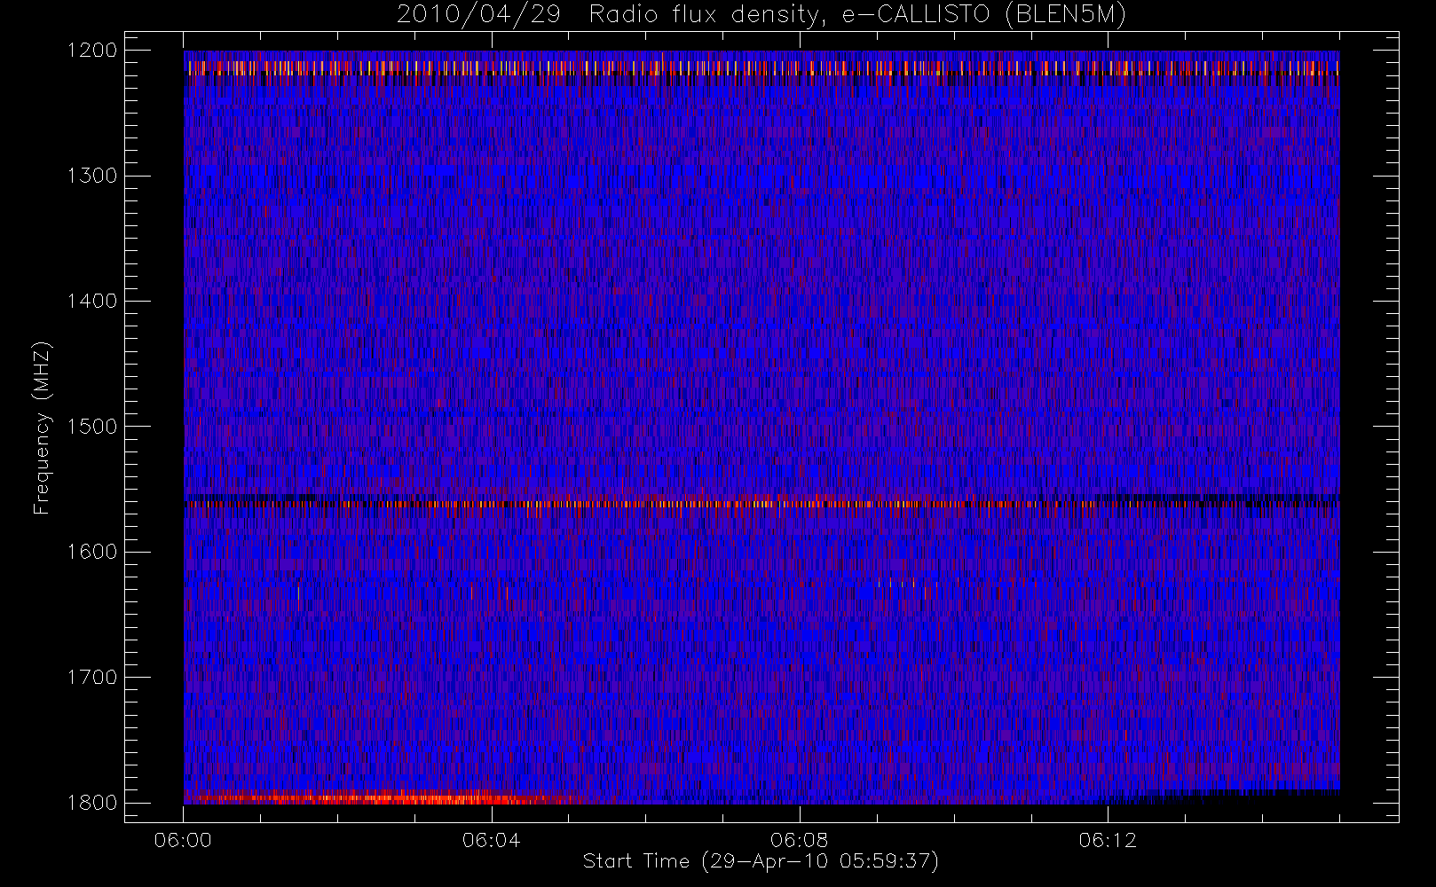Click the 06:08 time tick label
The height and width of the screenshot is (887, 1436).
(799, 840)
